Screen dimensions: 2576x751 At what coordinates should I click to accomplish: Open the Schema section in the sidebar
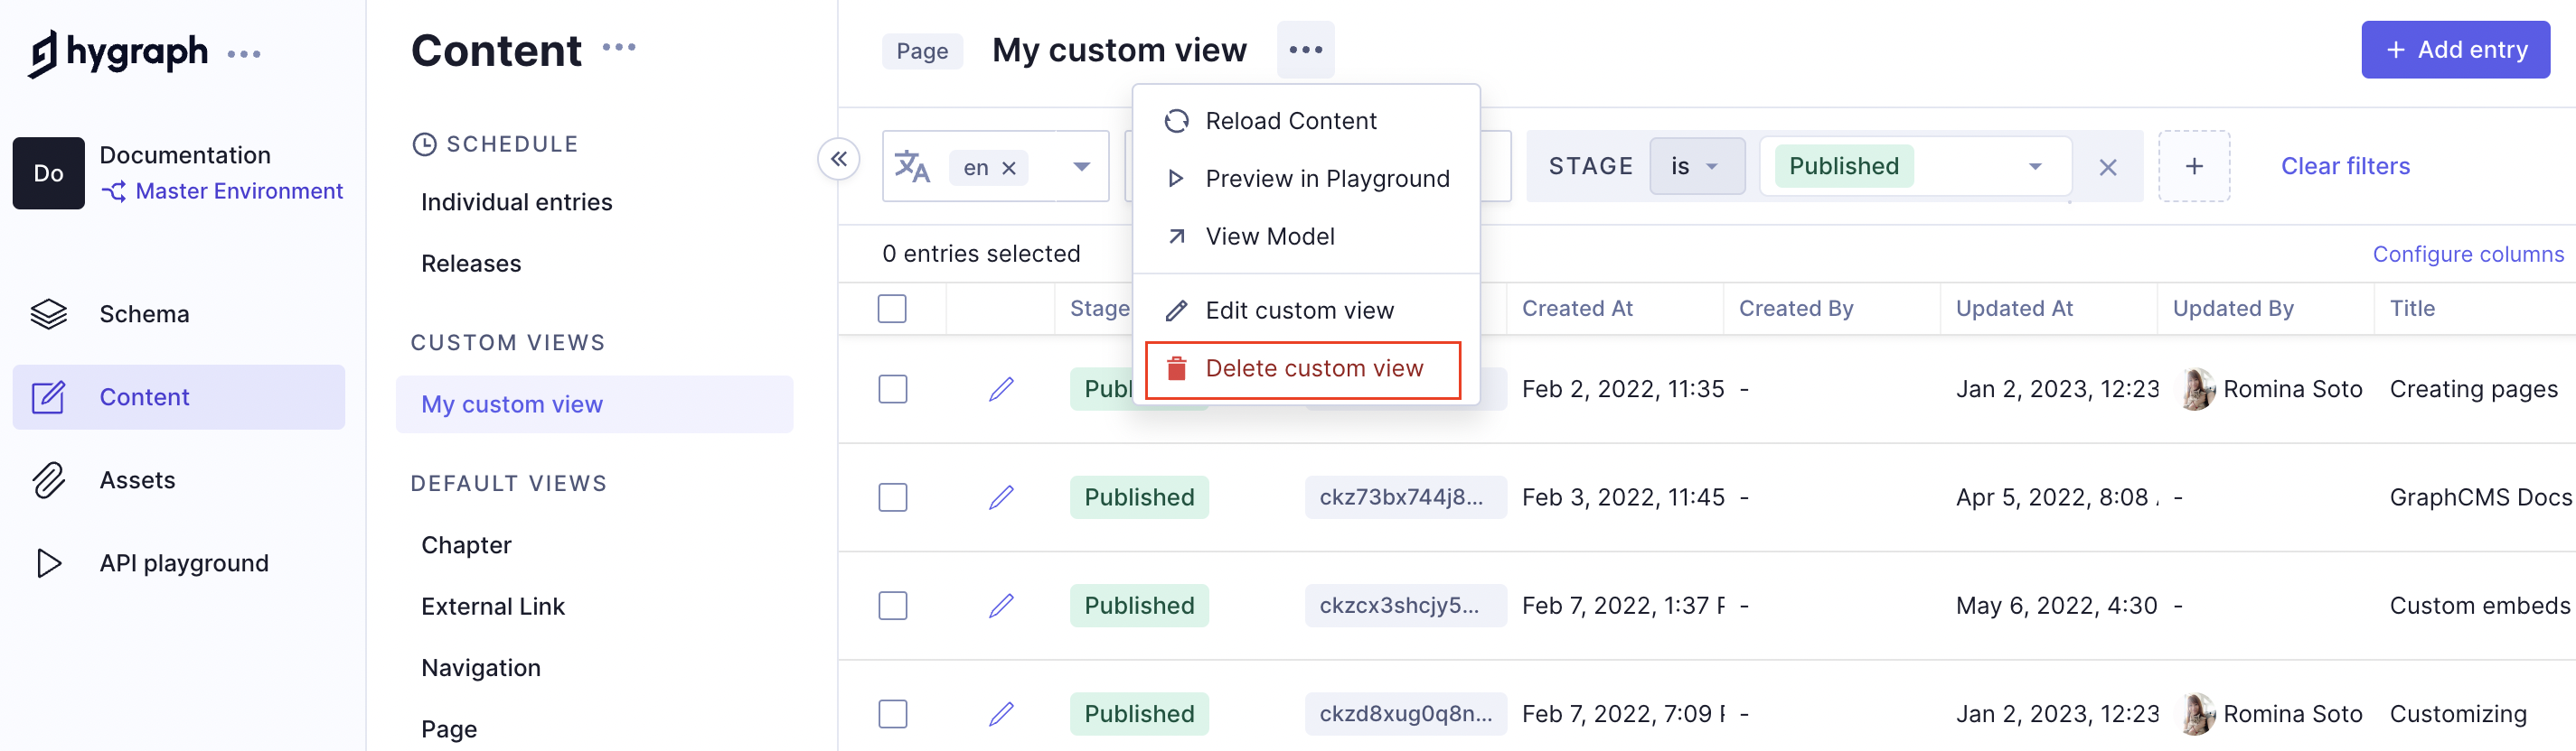[143, 313]
